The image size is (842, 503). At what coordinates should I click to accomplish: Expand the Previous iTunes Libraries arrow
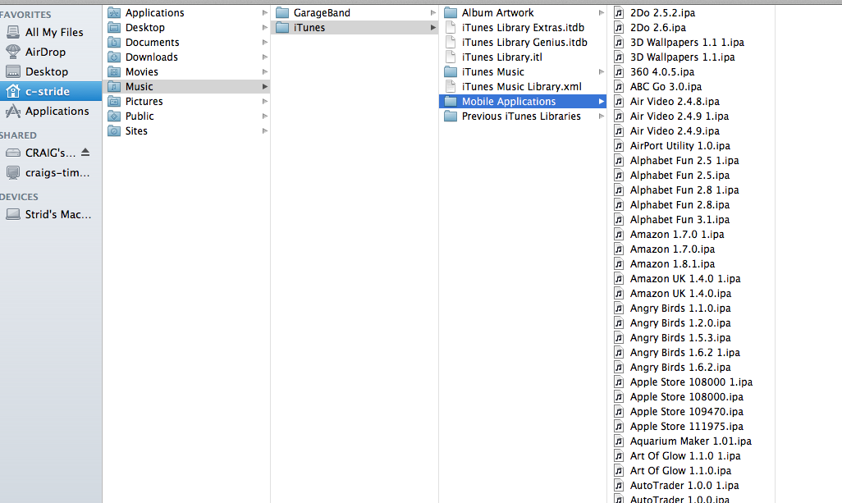coord(602,116)
